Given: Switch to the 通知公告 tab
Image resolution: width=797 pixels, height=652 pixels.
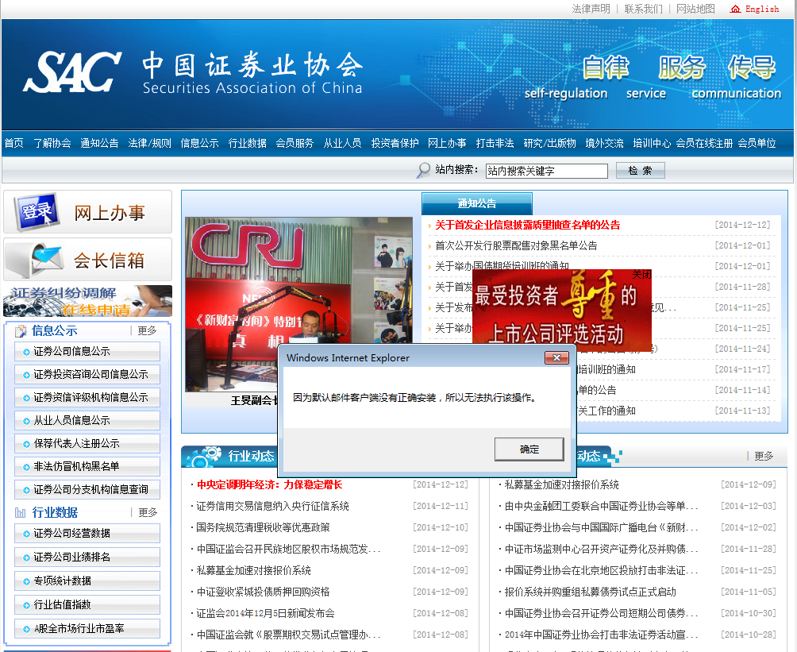Looking at the screenshot, I should pyautogui.click(x=476, y=203).
